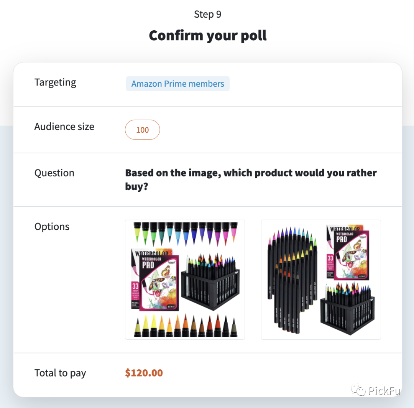This screenshot has width=414, height=408.
Task: Open the second poll option image
Action: click(321, 280)
